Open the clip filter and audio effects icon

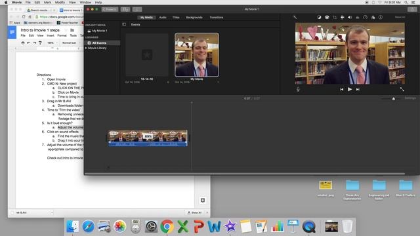click(373, 18)
